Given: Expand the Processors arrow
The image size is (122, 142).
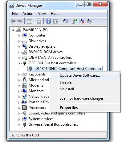Looking at the screenshot, I should 19,108.
